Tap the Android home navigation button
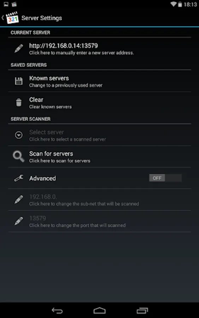 click(x=99, y=311)
